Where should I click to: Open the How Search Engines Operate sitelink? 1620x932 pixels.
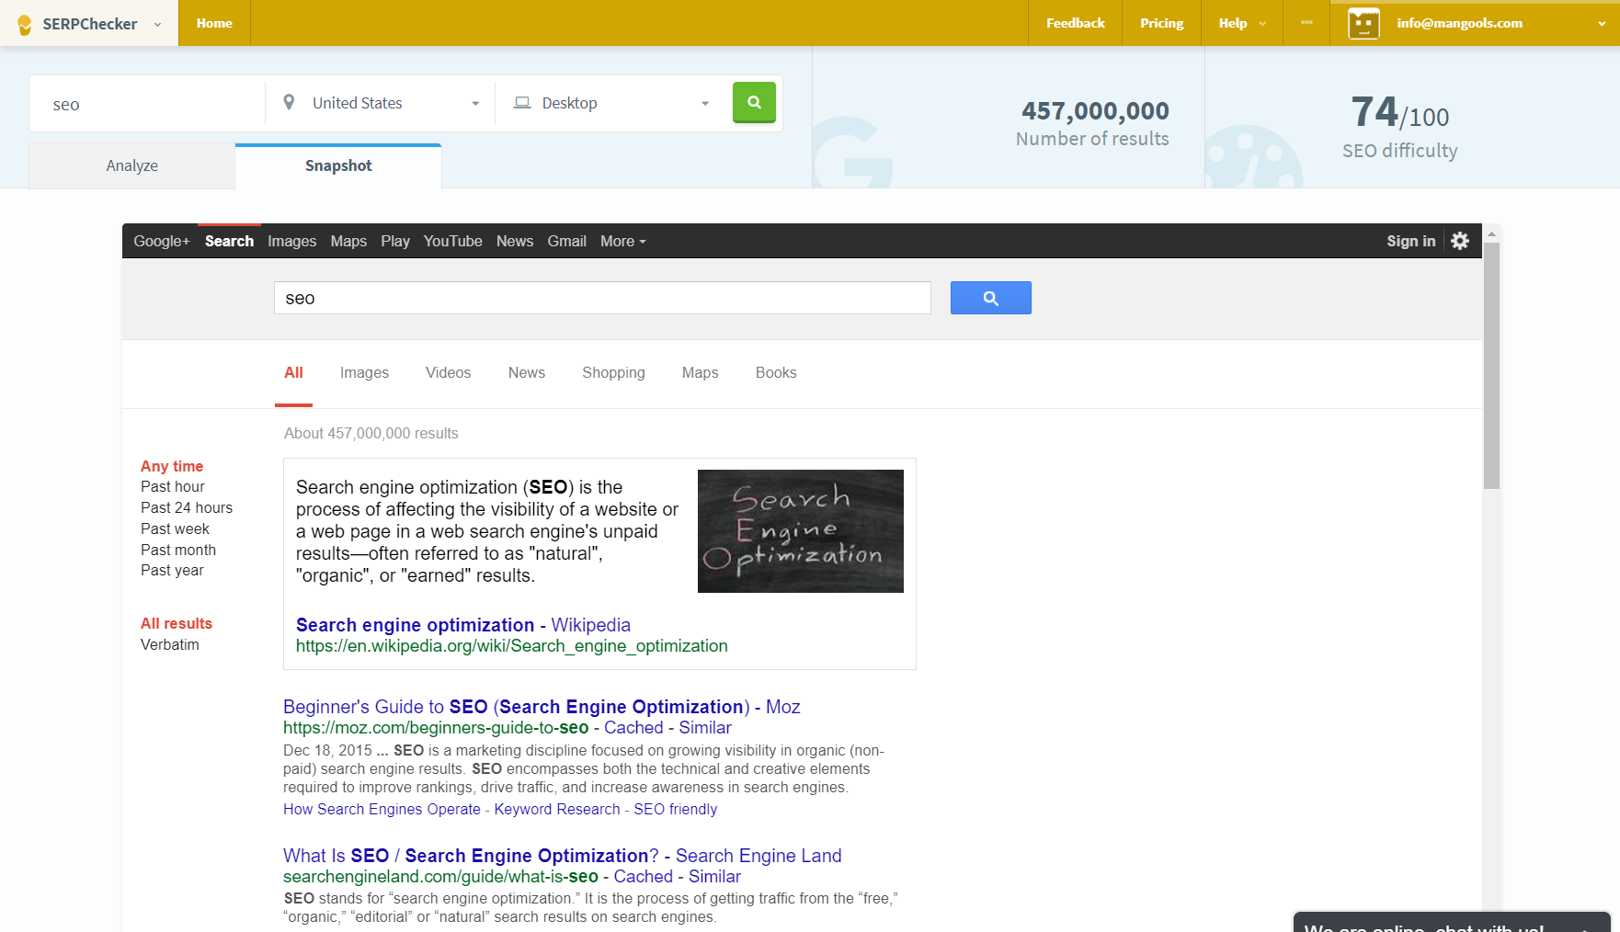(382, 809)
